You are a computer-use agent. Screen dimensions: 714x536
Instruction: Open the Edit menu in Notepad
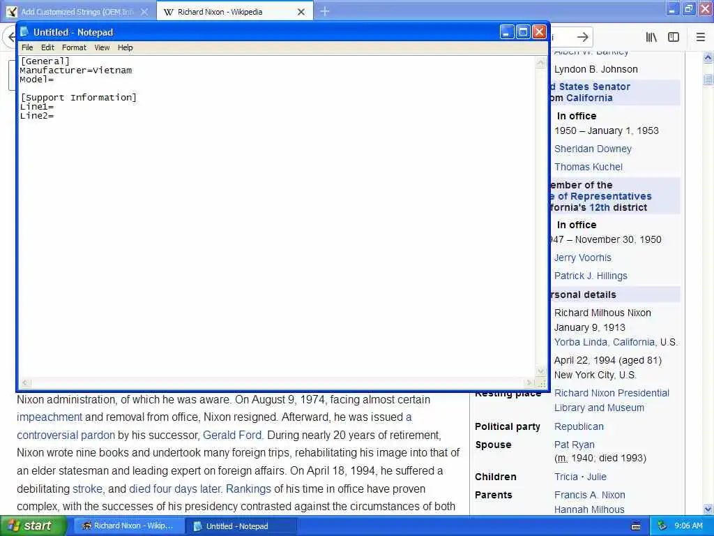(x=47, y=47)
